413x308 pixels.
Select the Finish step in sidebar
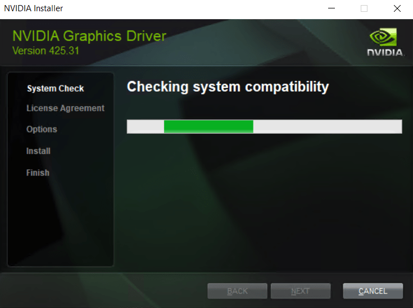(38, 173)
